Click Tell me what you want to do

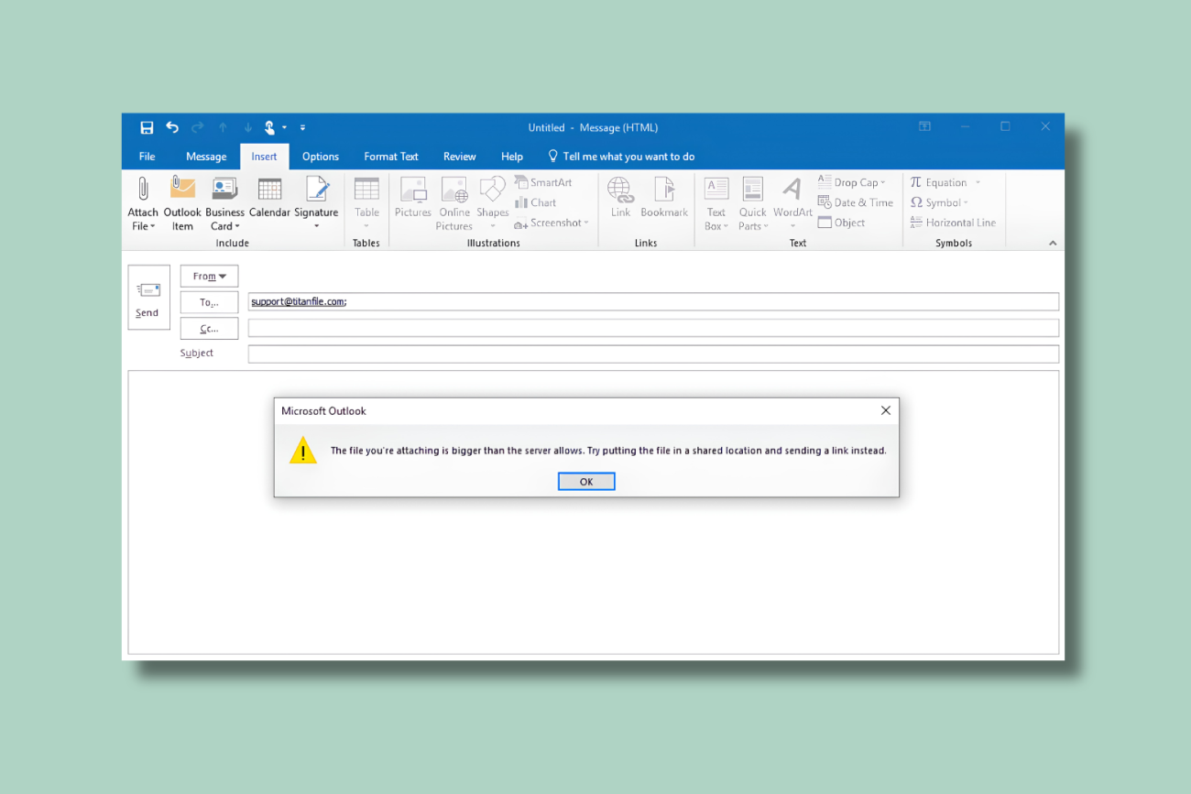click(621, 157)
